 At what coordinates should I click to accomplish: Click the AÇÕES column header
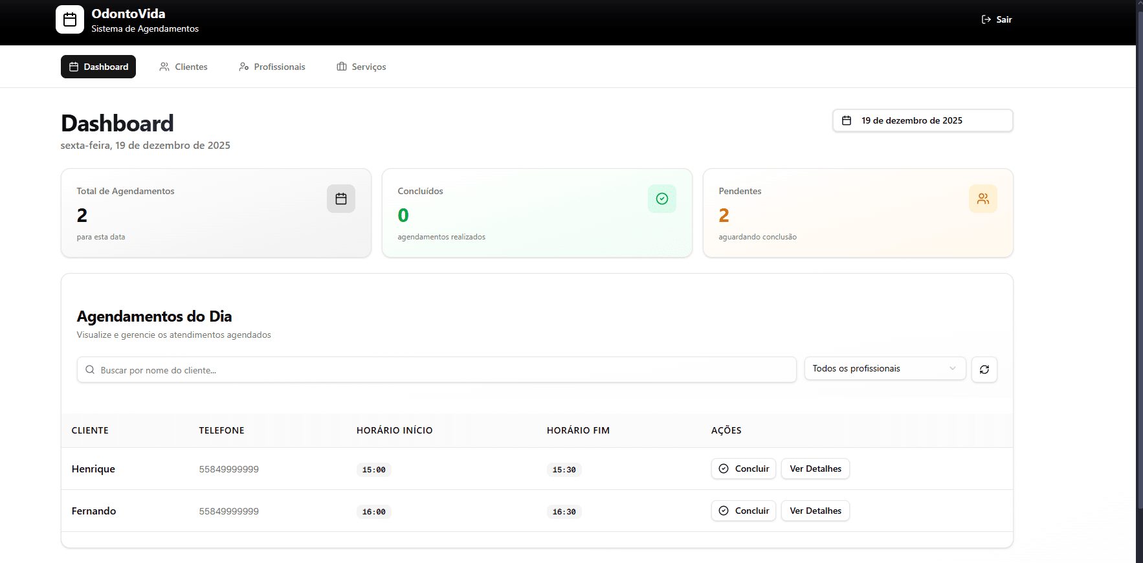pyautogui.click(x=726, y=430)
